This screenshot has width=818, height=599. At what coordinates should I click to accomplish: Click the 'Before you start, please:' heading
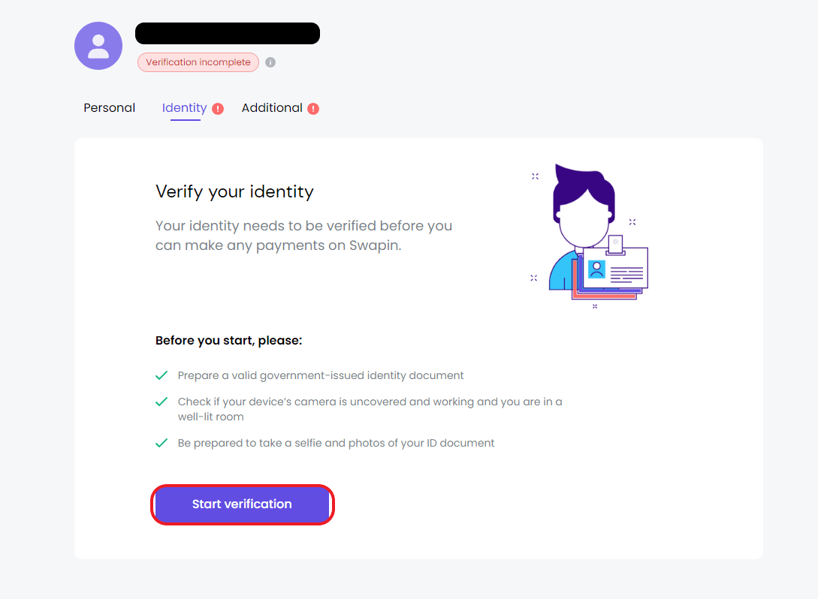point(228,341)
